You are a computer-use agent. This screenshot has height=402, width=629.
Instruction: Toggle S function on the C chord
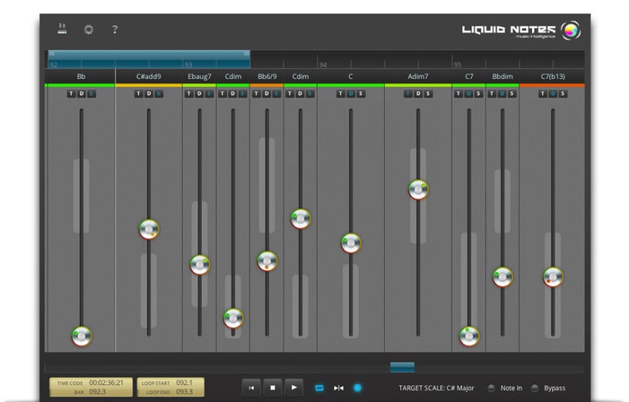(x=361, y=94)
